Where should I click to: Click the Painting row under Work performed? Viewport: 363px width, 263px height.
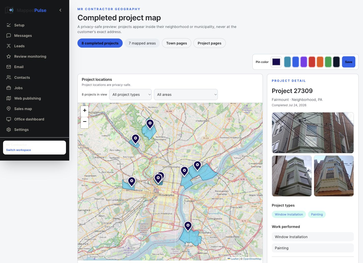point(313,248)
